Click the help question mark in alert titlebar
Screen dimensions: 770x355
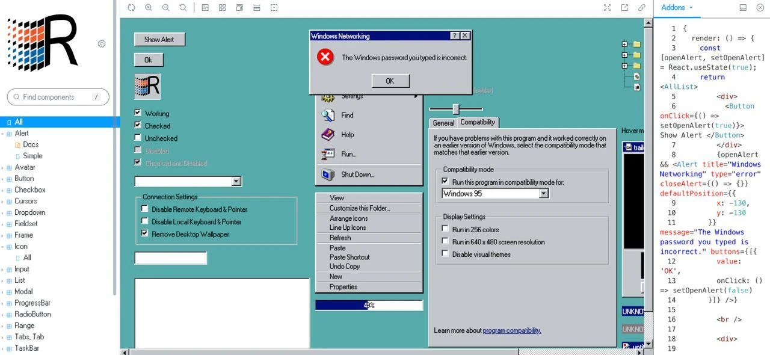454,35
